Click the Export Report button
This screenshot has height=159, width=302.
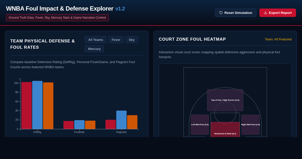pyautogui.click(x=278, y=13)
